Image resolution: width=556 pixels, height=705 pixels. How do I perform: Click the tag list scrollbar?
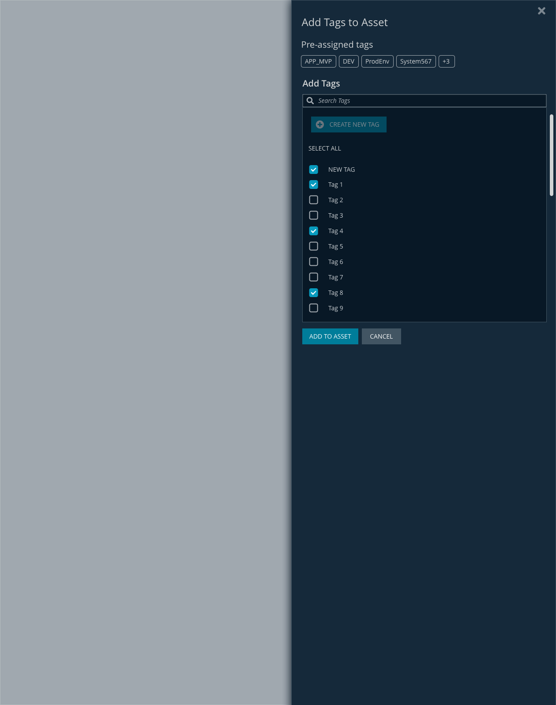(x=551, y=155)
